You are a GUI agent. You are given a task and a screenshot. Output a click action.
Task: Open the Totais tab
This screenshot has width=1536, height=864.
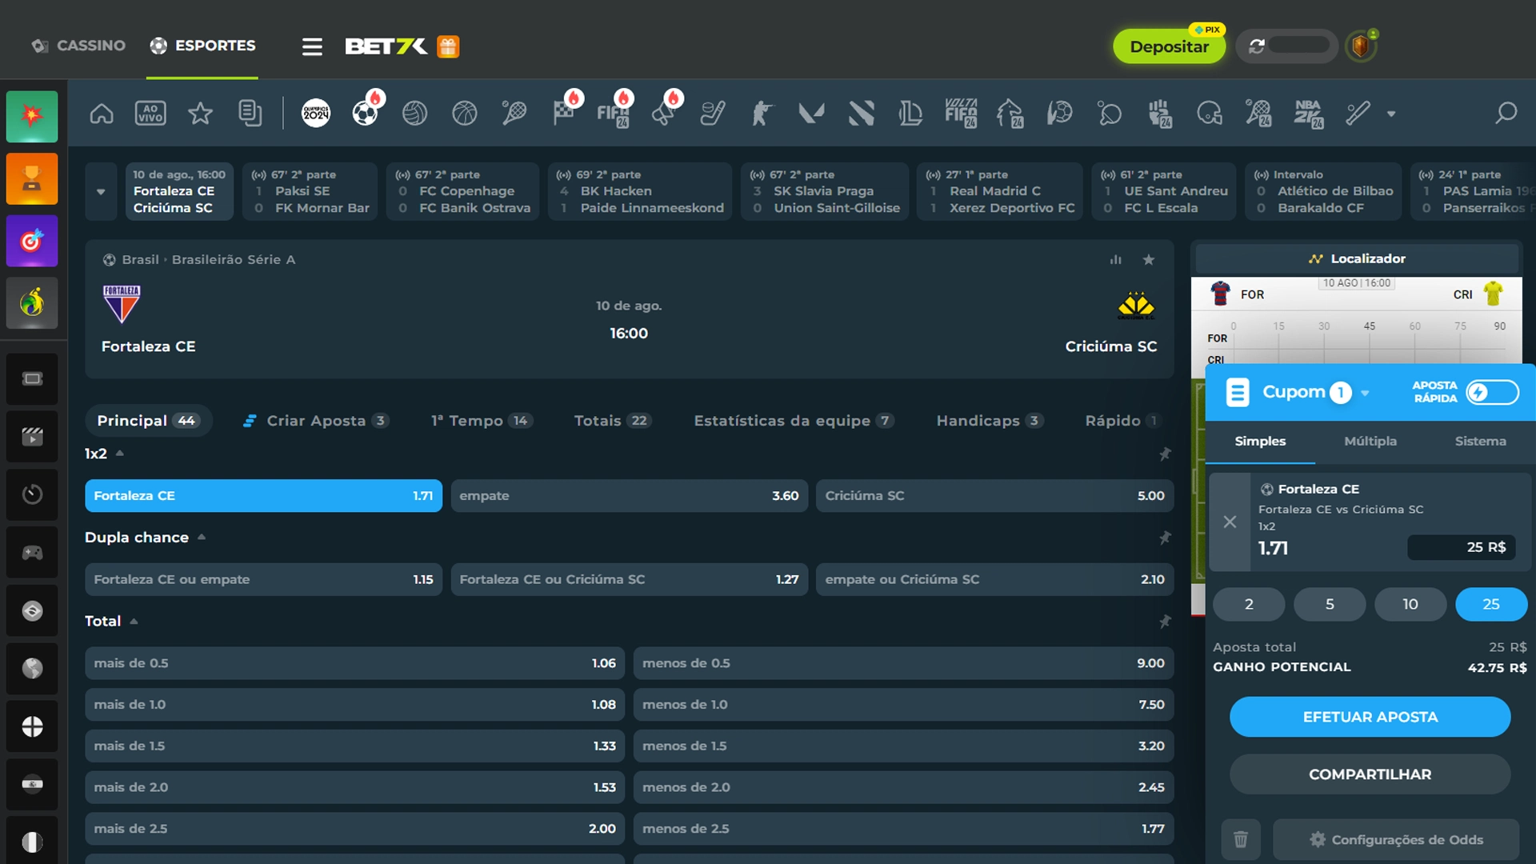pyautogui.click(x=613, y=421)
